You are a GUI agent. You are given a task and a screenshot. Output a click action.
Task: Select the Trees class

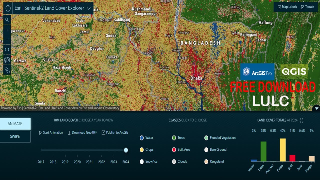(x=178, y=138)
